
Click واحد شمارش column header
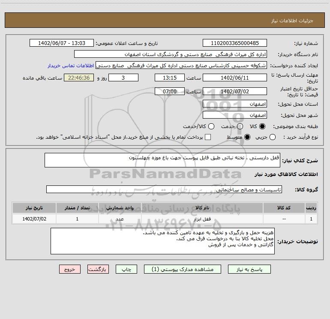120,208
